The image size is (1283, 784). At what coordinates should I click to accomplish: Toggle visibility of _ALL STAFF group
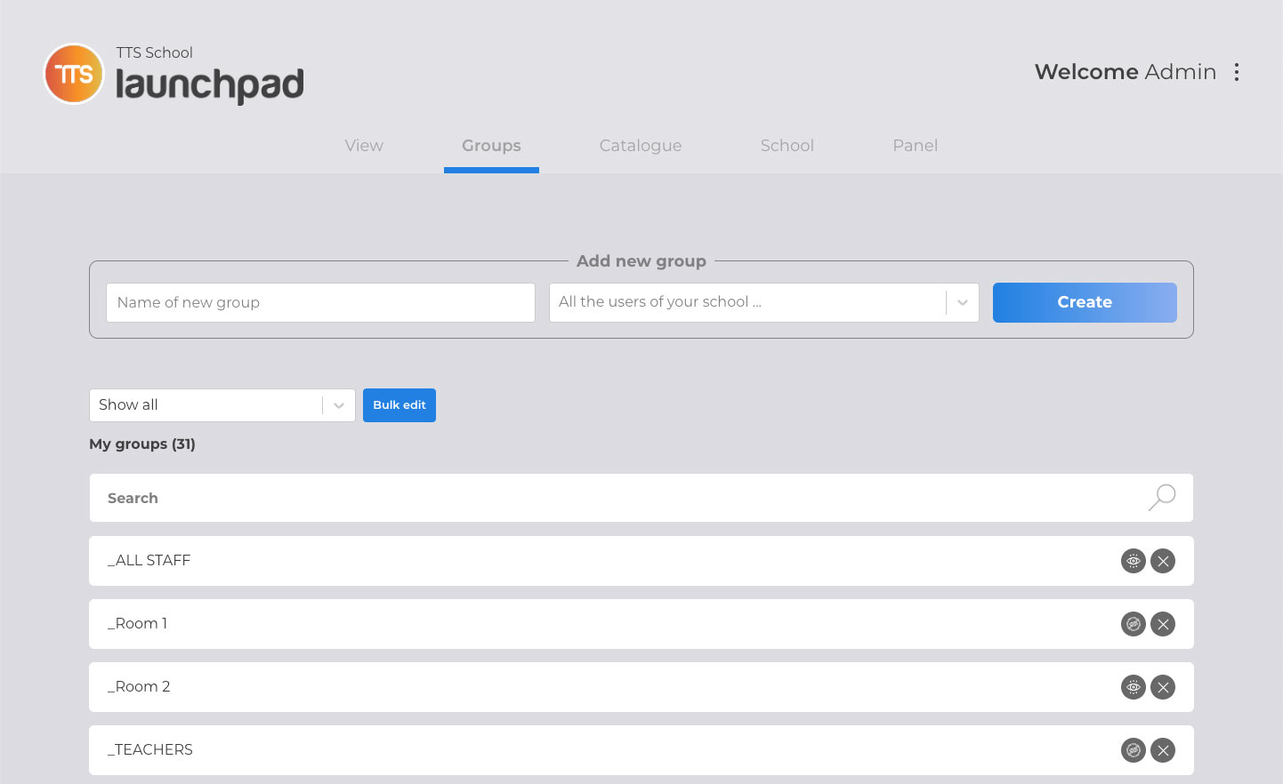coord(1134,561)
